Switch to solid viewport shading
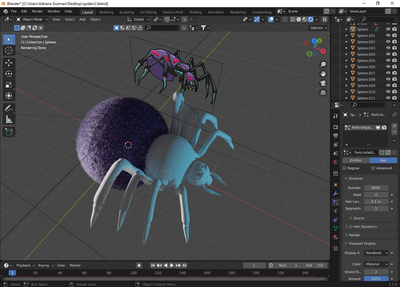This screenshot has width=400, height=287. (x=299, y=19)
